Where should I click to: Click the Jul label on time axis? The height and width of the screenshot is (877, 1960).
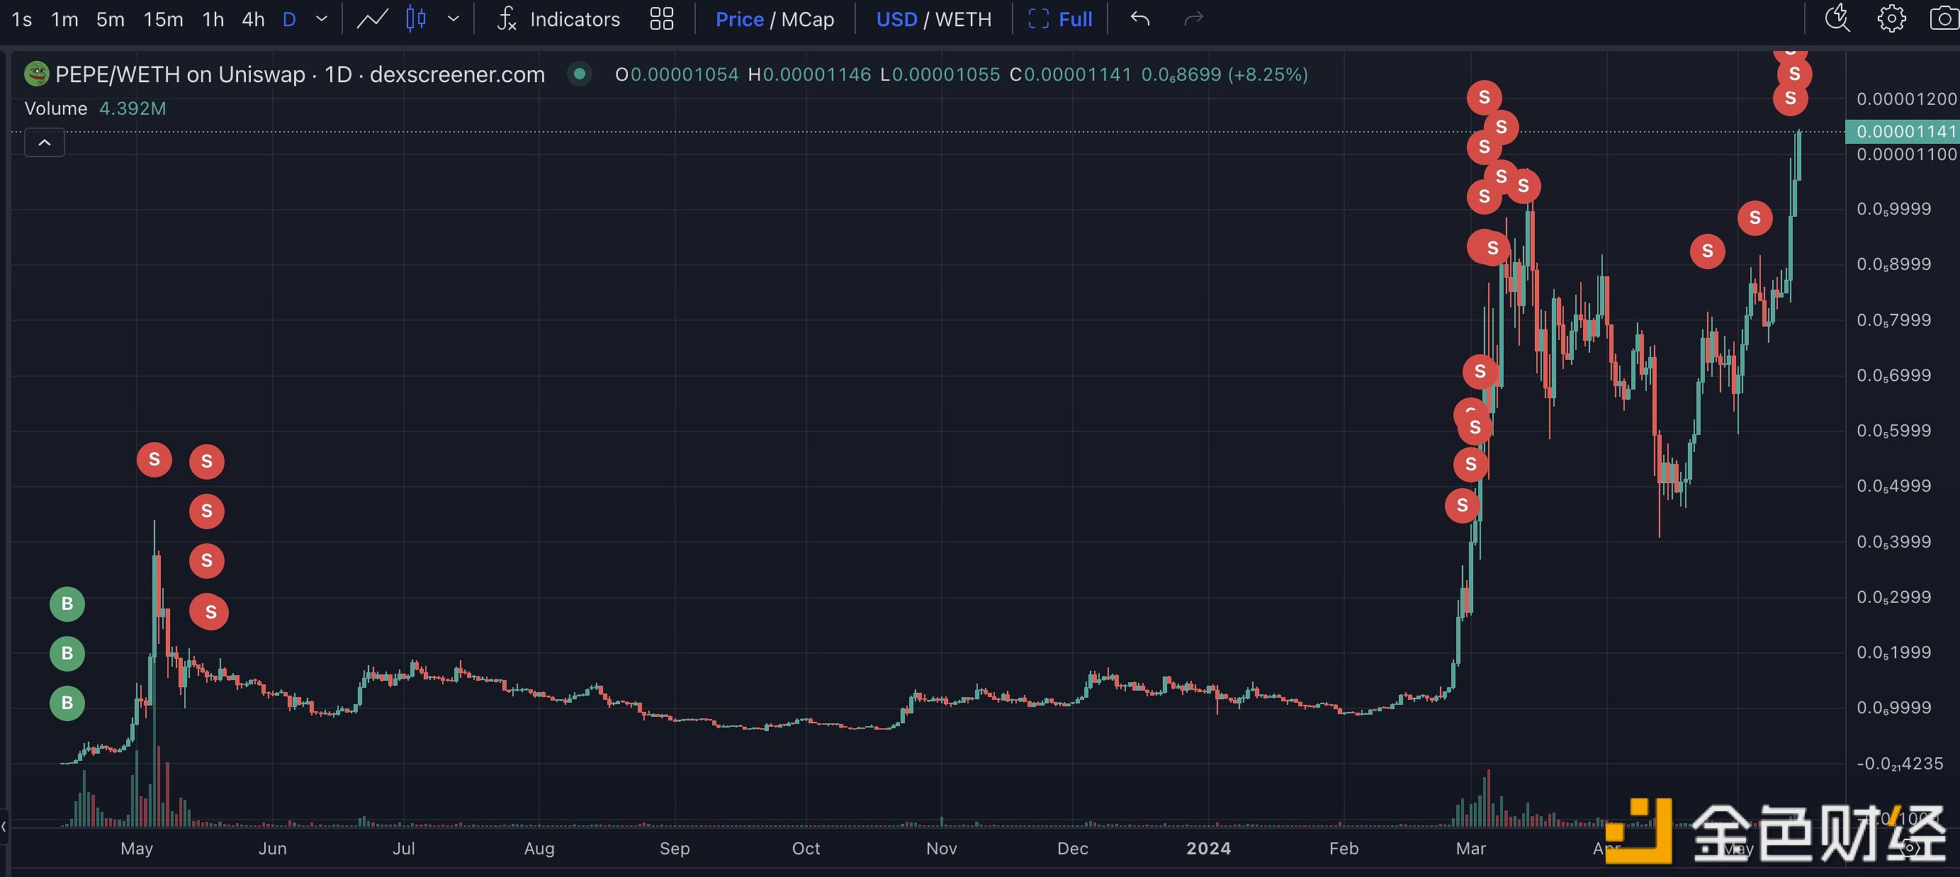click(x=404, y=848)
